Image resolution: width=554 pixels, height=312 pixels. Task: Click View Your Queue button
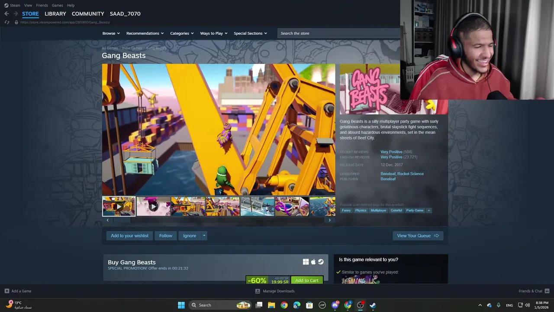[x=418, y=236]
